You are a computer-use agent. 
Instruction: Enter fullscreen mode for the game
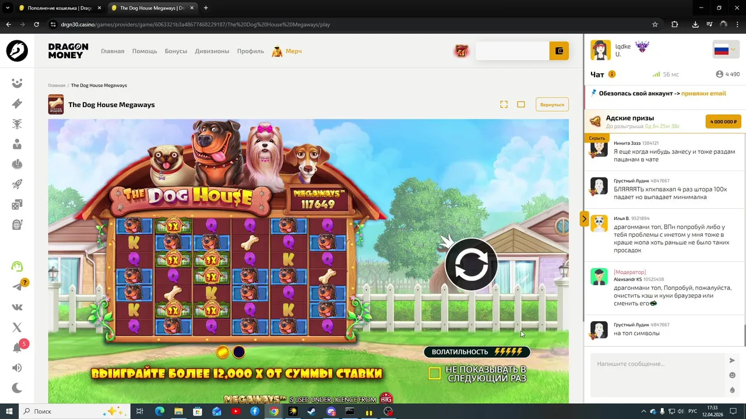[504, 105]
